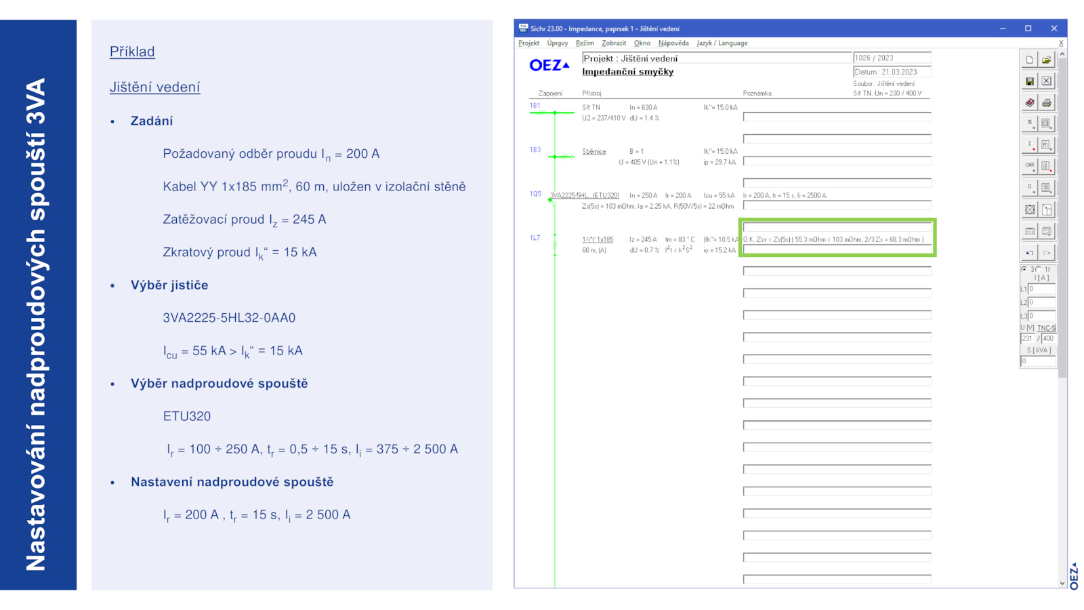Screen dimensions: 1084x610
Task: Open the Projekt menu
Action: [528, 43]
